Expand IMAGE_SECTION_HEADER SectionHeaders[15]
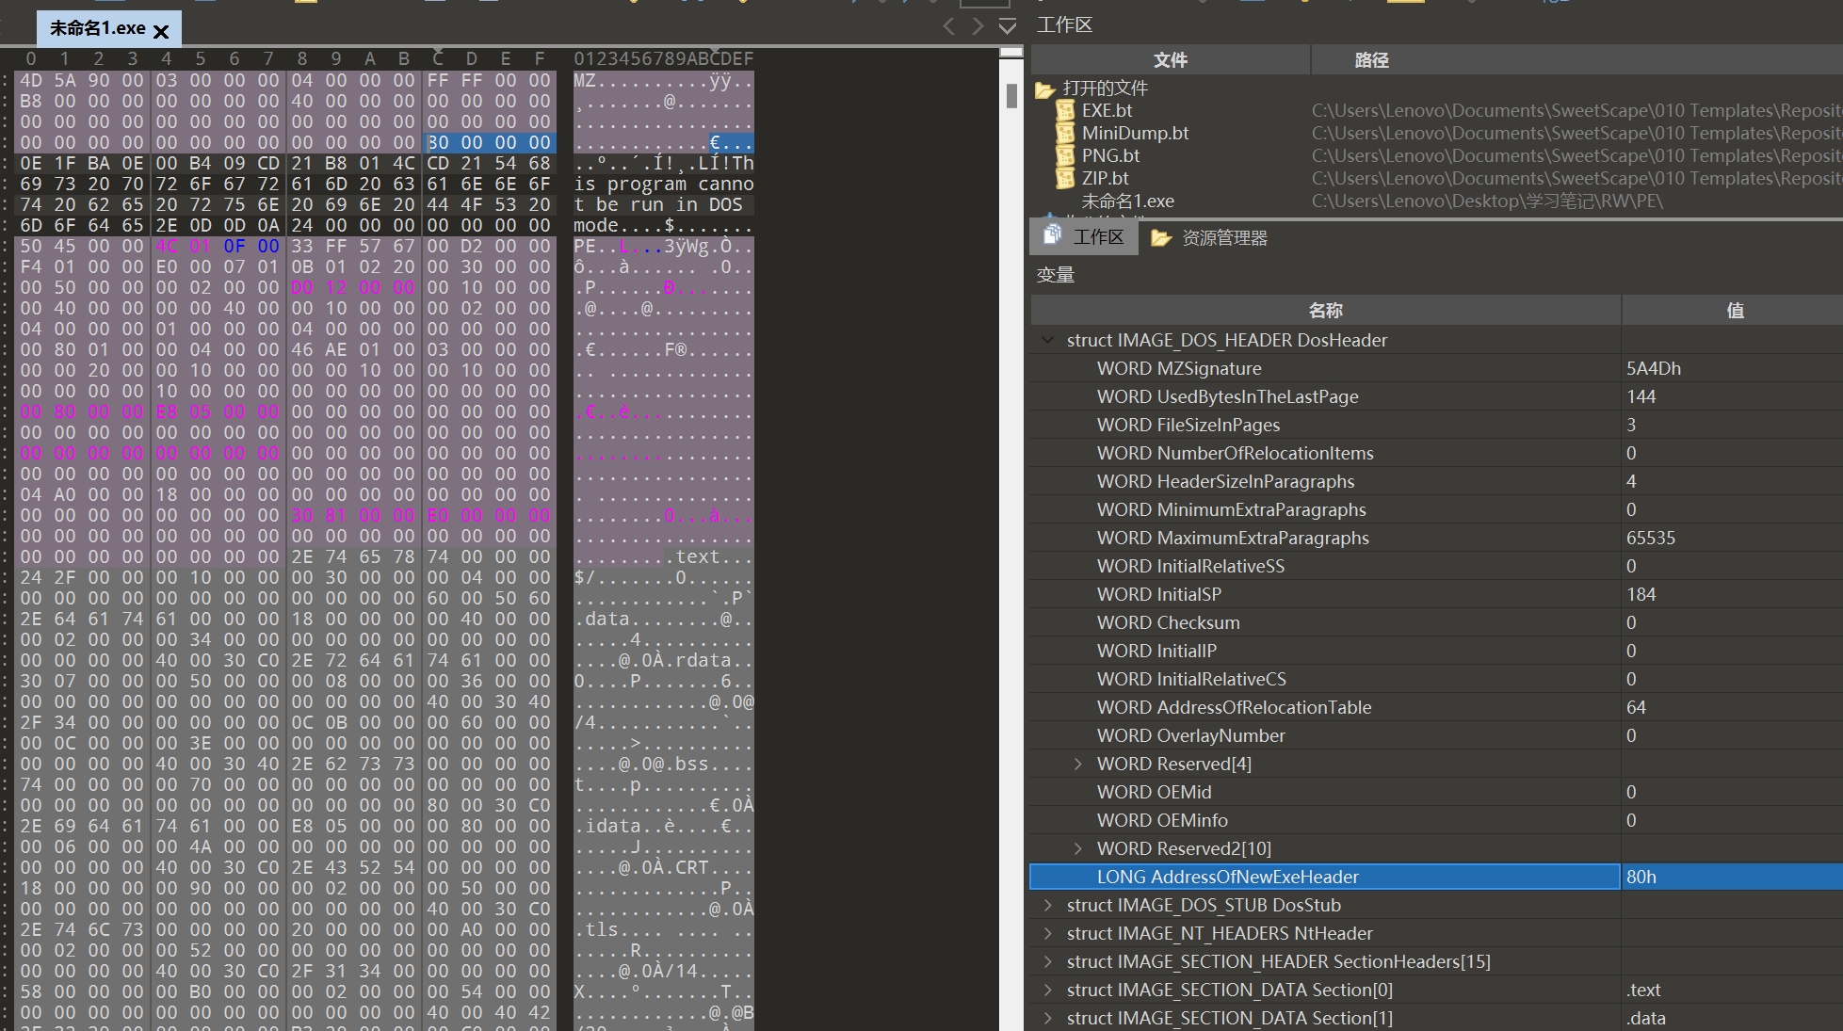Screen dimensions: 1843x1031 pos(1047,961)
